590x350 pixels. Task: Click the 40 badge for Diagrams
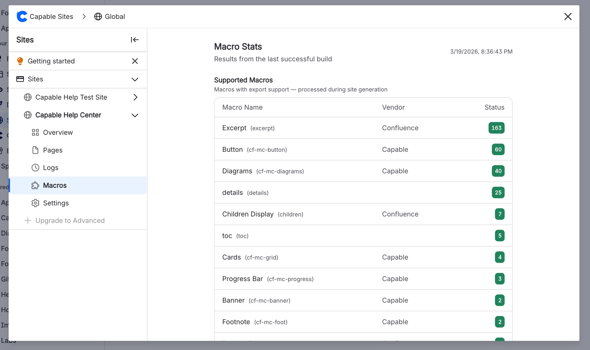click(498, 171)
